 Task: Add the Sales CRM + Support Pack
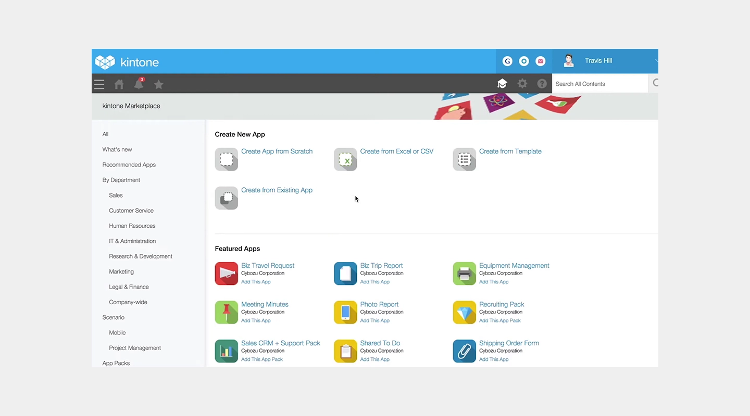(x=262, y=359)
